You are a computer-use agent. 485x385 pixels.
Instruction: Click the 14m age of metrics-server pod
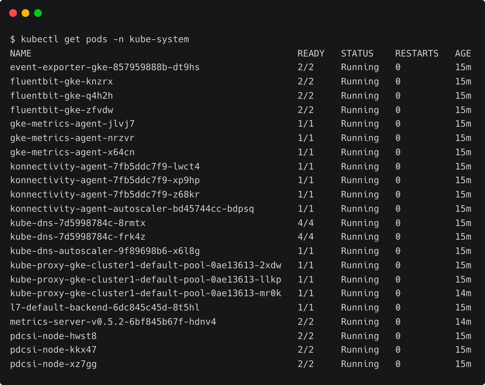coord(463,322)
